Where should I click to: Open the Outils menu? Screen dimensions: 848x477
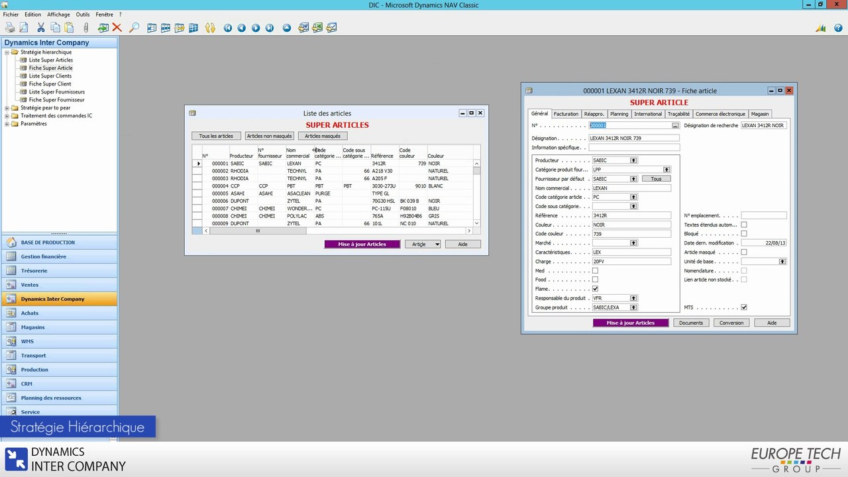(82, 14)
